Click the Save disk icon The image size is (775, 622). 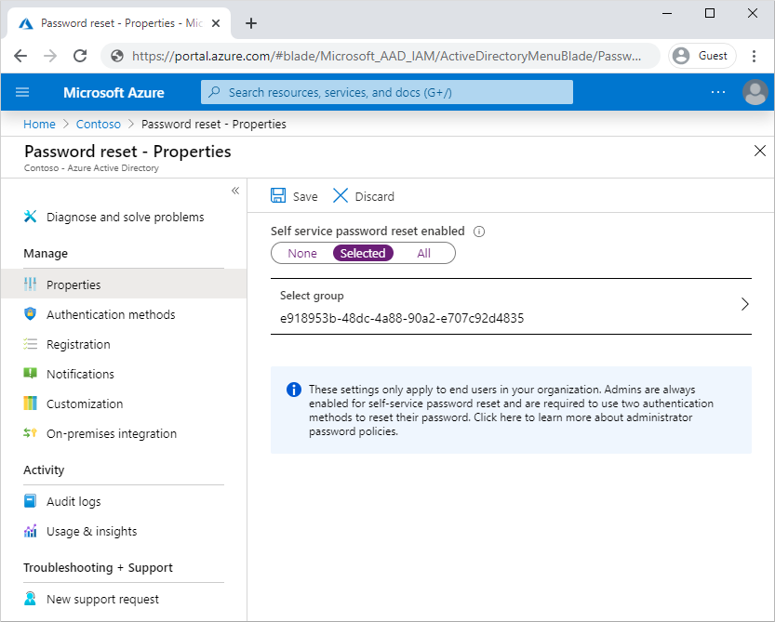[x=278, y=195]
